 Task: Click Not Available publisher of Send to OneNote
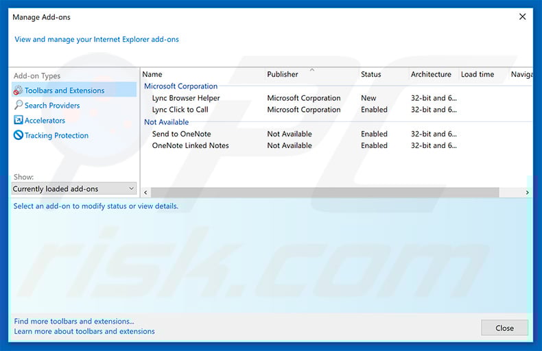[290, 134]
